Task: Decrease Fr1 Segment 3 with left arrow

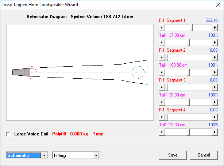Action: [162, 87]
